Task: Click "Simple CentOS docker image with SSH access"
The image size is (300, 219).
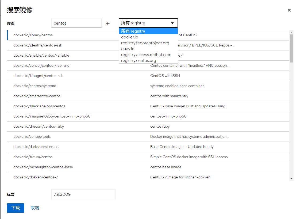Action: [x=189, y=157]
